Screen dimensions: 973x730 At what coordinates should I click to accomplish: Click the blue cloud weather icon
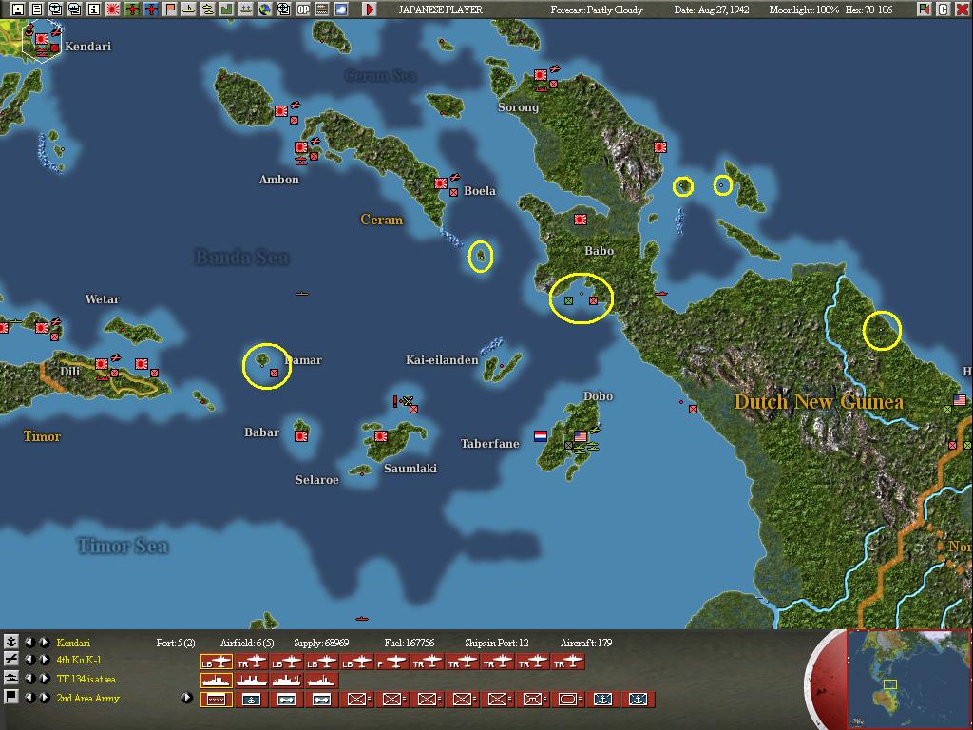(341, 10)
